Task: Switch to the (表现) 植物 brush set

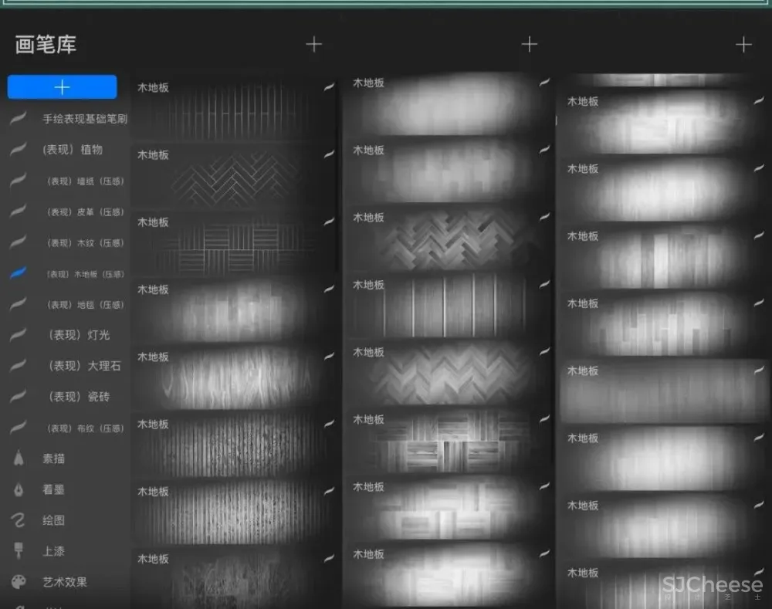Action: click(x=73, y=150)
